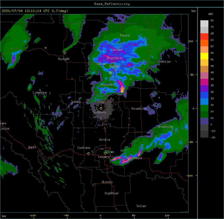Image resolution: width=224 pixels, height=219 pixels.
Task: Click the Limestone label
Action: [x=40, y=93]
